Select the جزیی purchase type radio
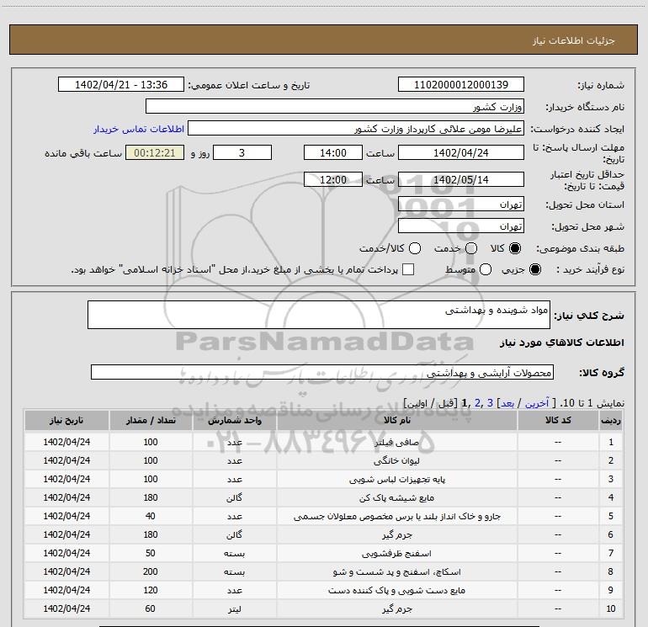This screenshot has height=627, width=648. click(534, 269)
